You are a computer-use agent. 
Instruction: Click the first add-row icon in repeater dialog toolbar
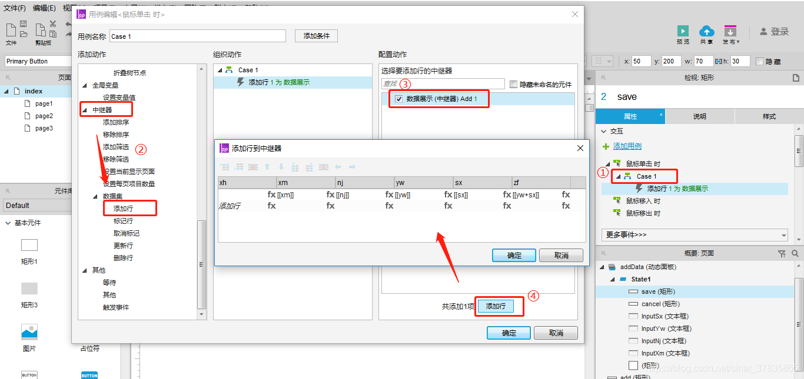(x=225, y=167)
